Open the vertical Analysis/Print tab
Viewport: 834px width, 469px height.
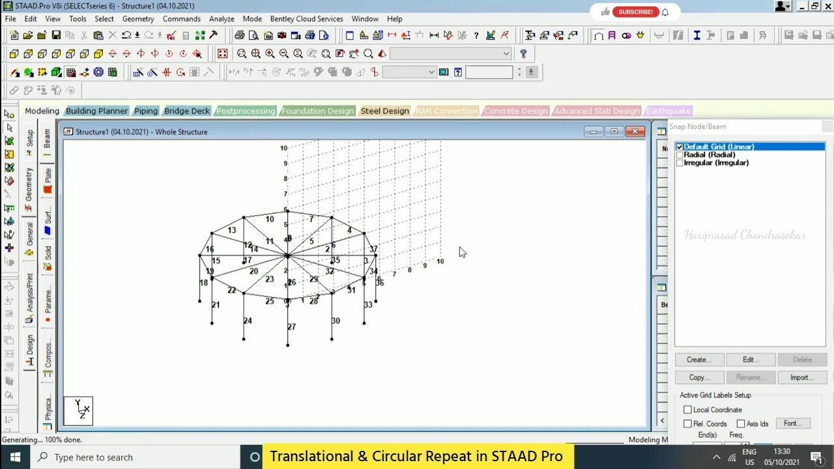(x=29, y=296)
